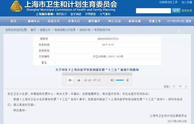Screen dimensions: 194x124
Task: Open 便民服务 menu
Action: click(94, 21)
